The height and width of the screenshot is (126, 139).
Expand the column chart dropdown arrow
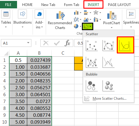tap(80, 13)
